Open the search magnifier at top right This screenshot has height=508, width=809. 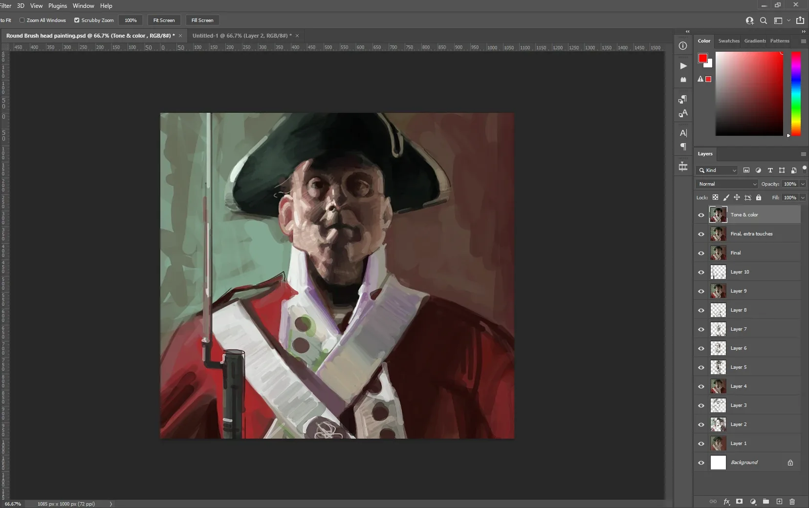pos(764,21)
